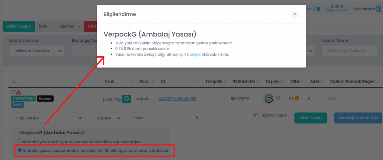Open the 'buraya' link in dialog
The image size is (383, 160).
(x=193, y=54)
